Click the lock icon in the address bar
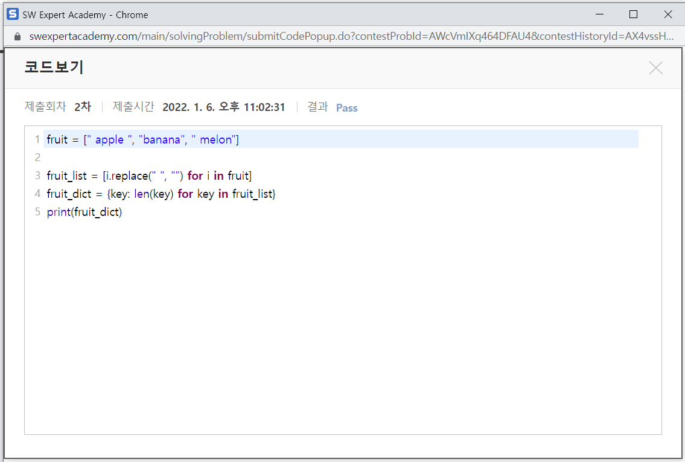This screenshot has height=462, width=685. point(18,36)
